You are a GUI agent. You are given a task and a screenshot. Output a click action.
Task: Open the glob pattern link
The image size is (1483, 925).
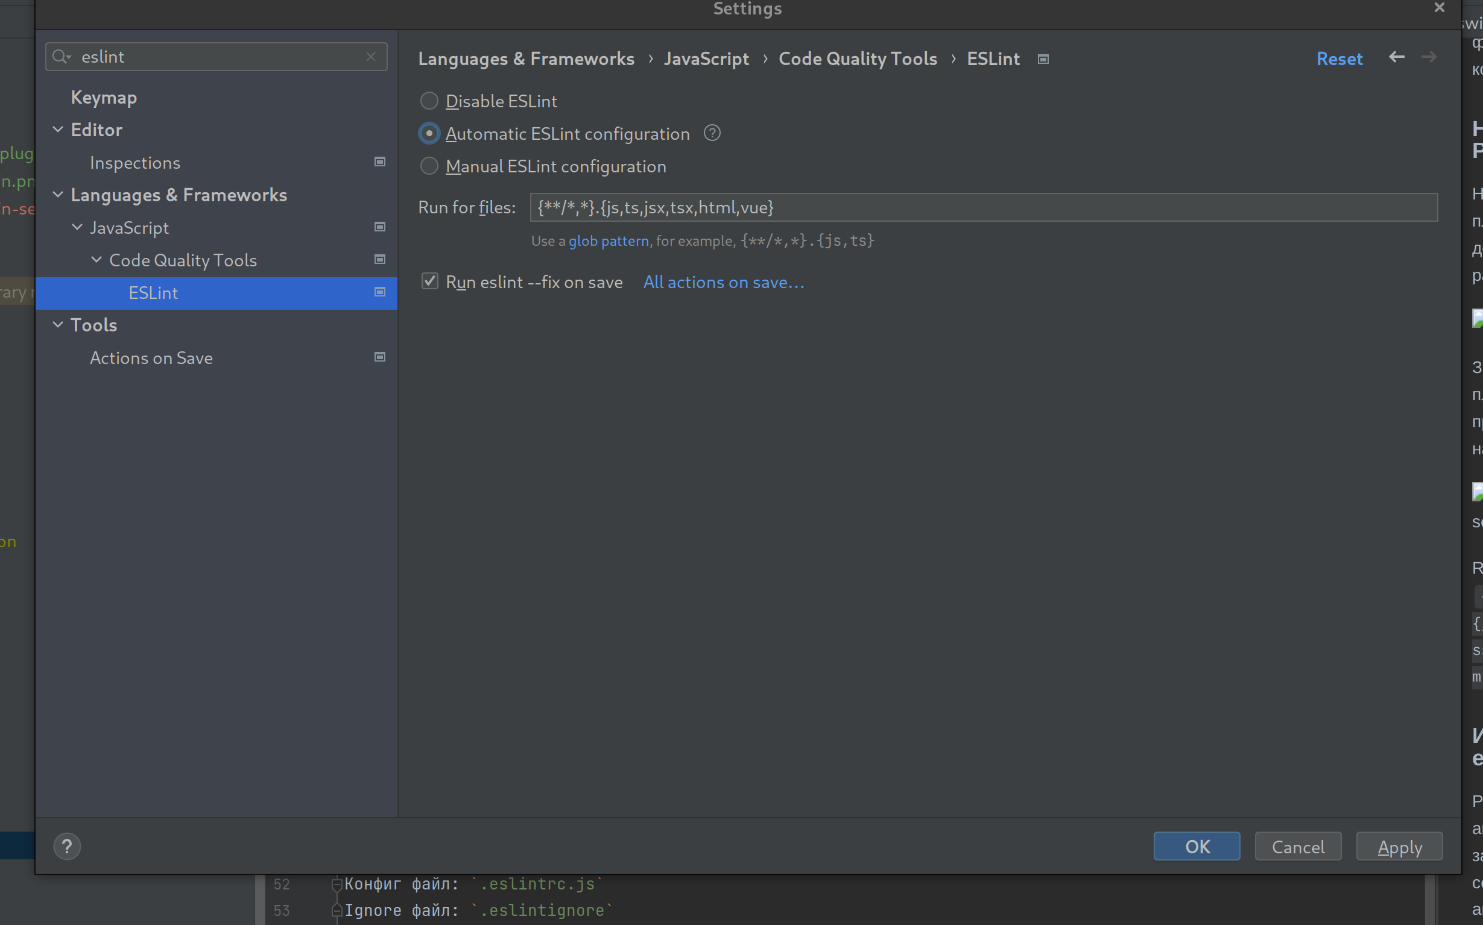tap(608, 241)
